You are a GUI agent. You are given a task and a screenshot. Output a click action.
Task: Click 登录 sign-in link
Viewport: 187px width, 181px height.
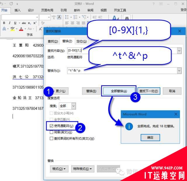[184, 10]
